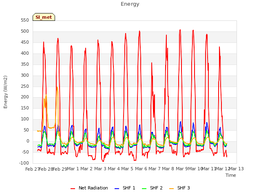The width and height of the screenshot is (261, 196).
Task: Click the -100 y-axis tick label
Action: pos(24,163)
